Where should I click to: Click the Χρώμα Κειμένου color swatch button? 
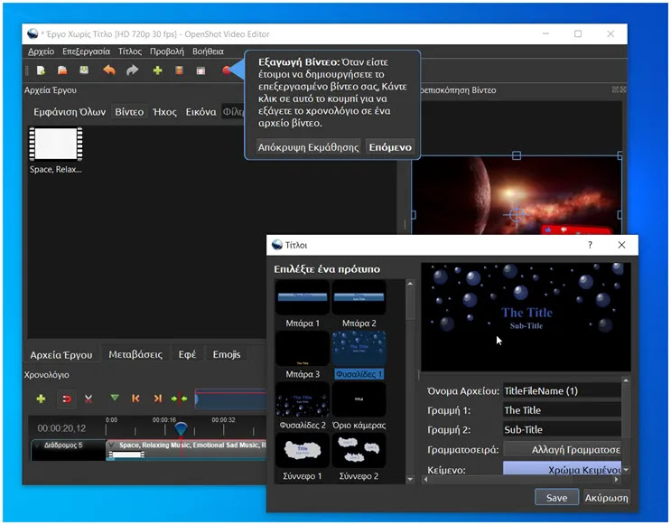pos(563,469)
